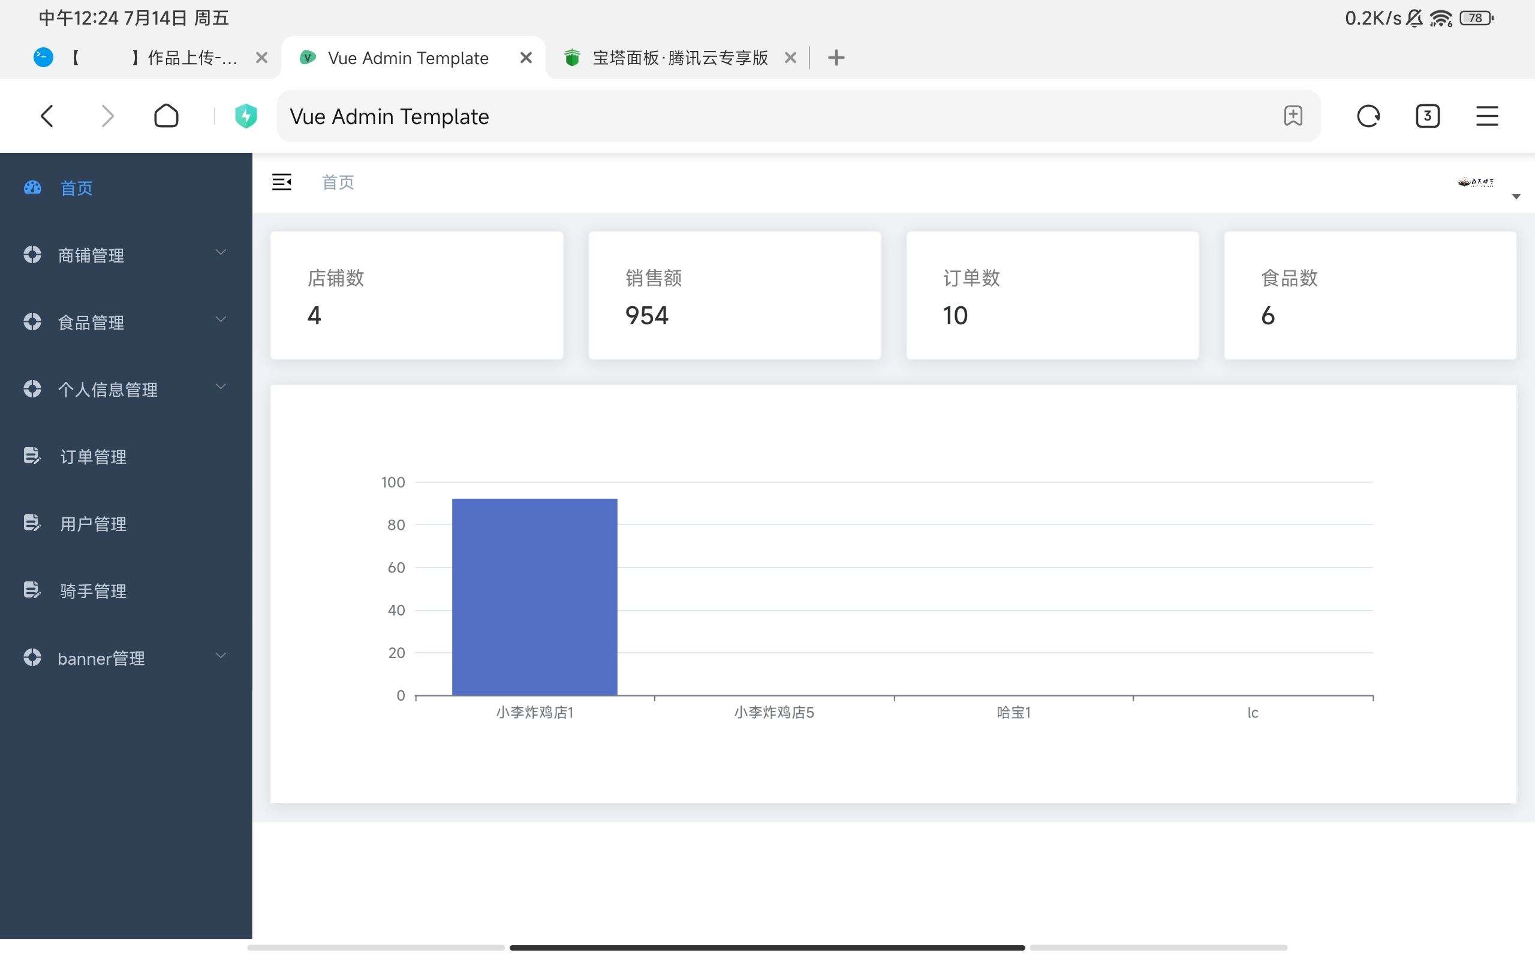The width and height of the screenshot is (1535, 959).
Task: Close the 宝塔面板 tab
Action: tap(790, 58)
